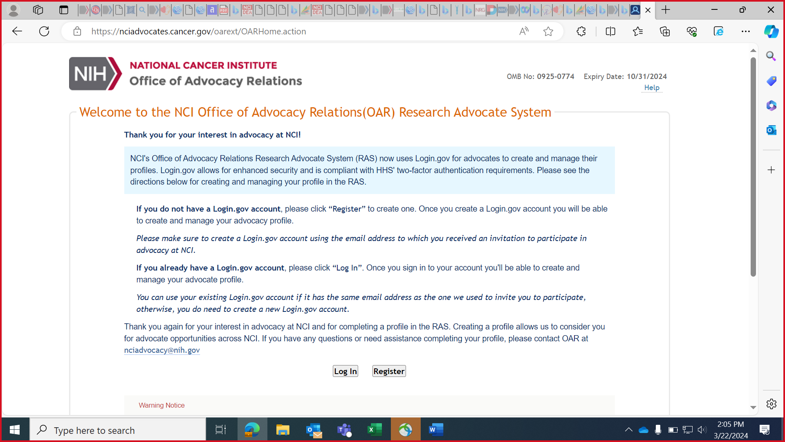Open the Favorites list icon
Viewport: 785px width, 442px height.
tap(637, 32)
